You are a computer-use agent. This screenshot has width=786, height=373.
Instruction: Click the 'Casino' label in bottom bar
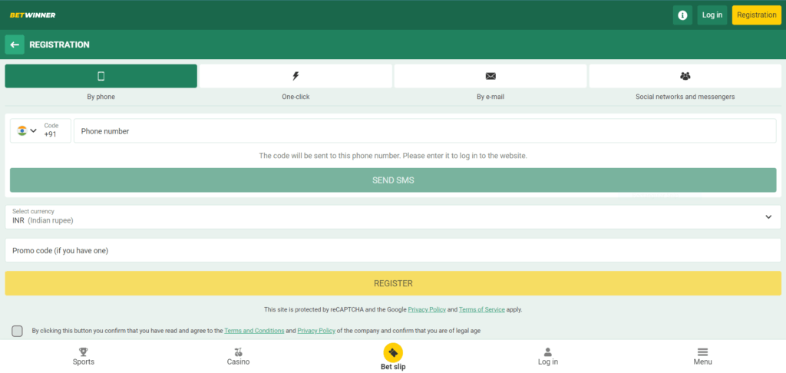click(x=238, y=362)
